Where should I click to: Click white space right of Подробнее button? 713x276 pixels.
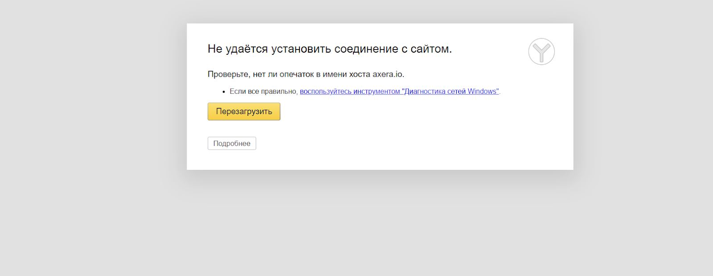(x=379, y=144)
